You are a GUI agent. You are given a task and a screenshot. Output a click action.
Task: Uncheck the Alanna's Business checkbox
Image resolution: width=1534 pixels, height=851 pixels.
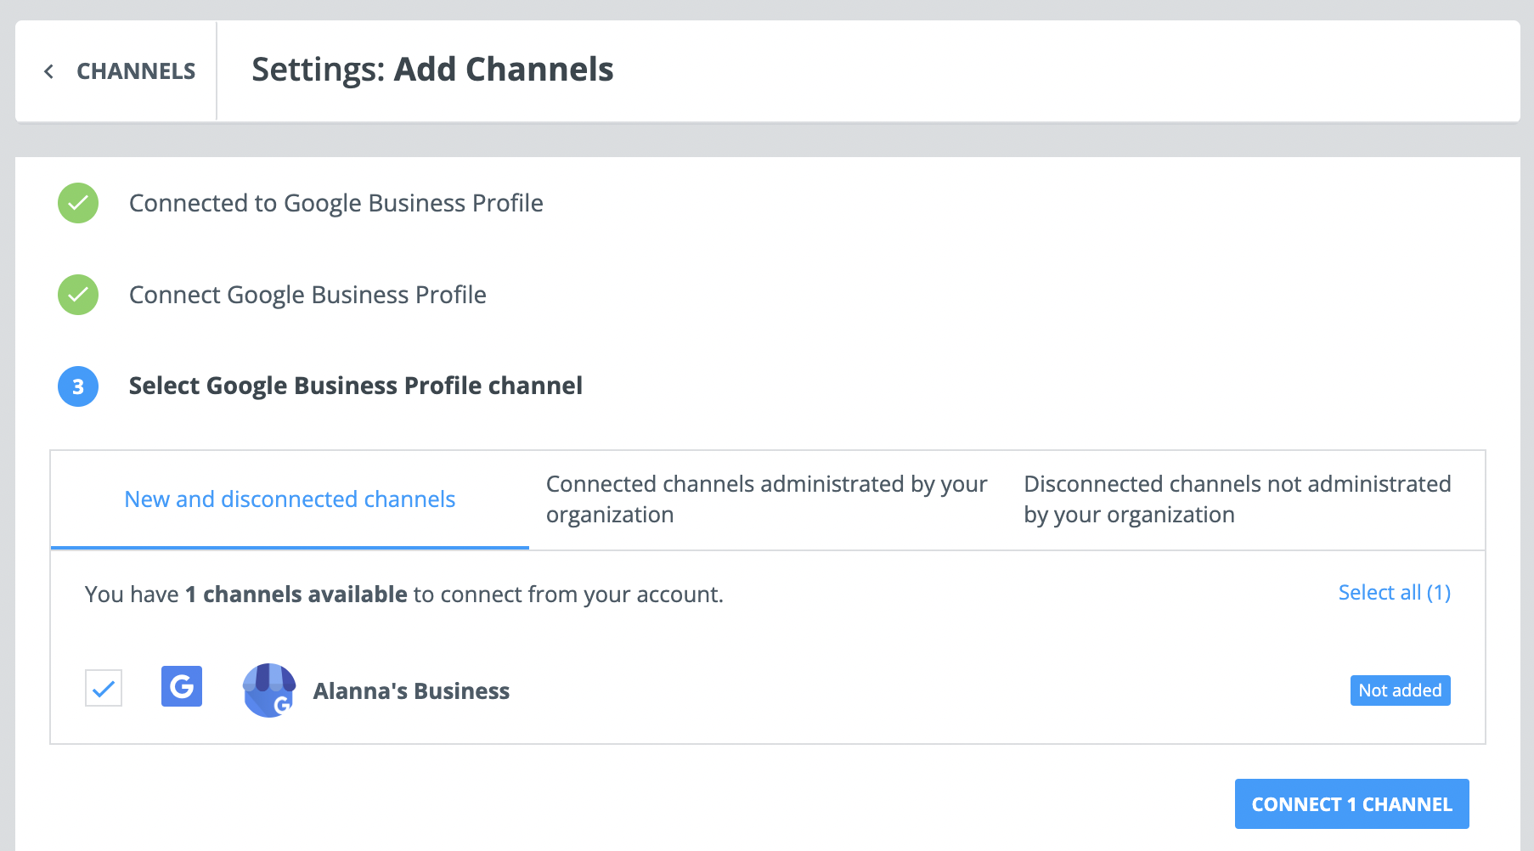tap(104, 688)
